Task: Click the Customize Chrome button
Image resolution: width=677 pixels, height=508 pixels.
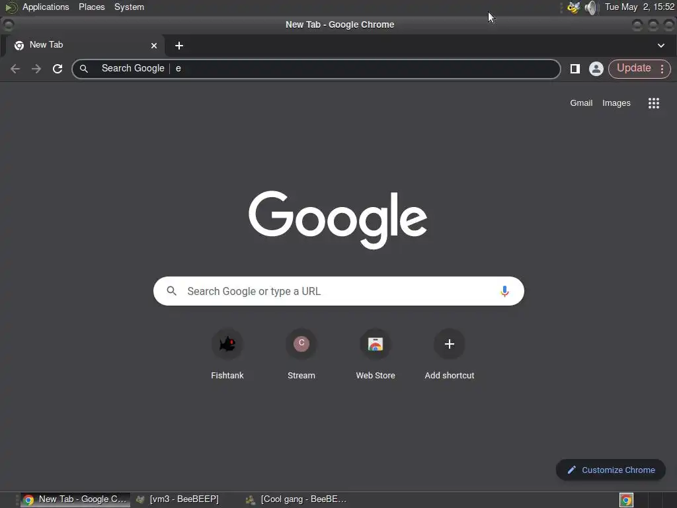Action: tap(610, 470)
